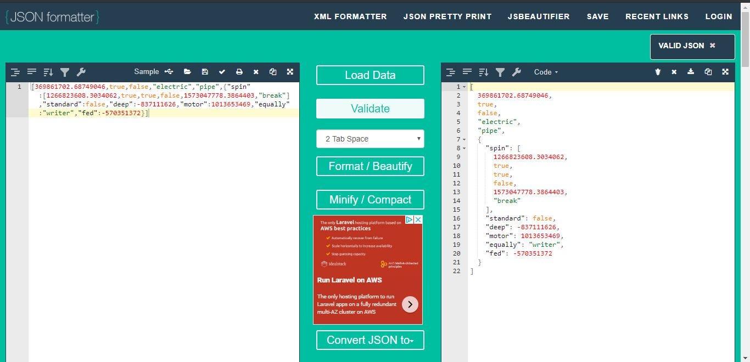750x362 pixels.
Task: Validate JSON using the checkmark icon
Action: (x=222, y=71)
